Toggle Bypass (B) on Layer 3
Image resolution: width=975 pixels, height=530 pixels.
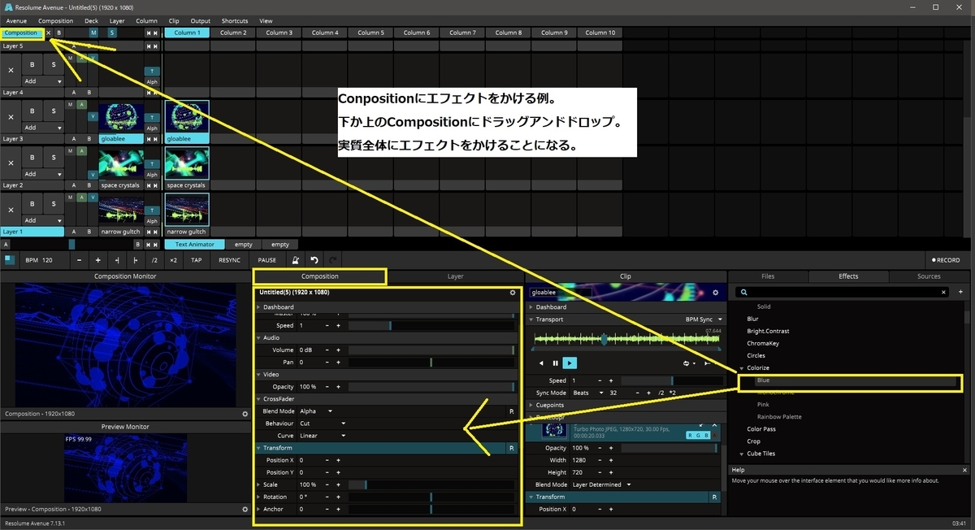32,111
